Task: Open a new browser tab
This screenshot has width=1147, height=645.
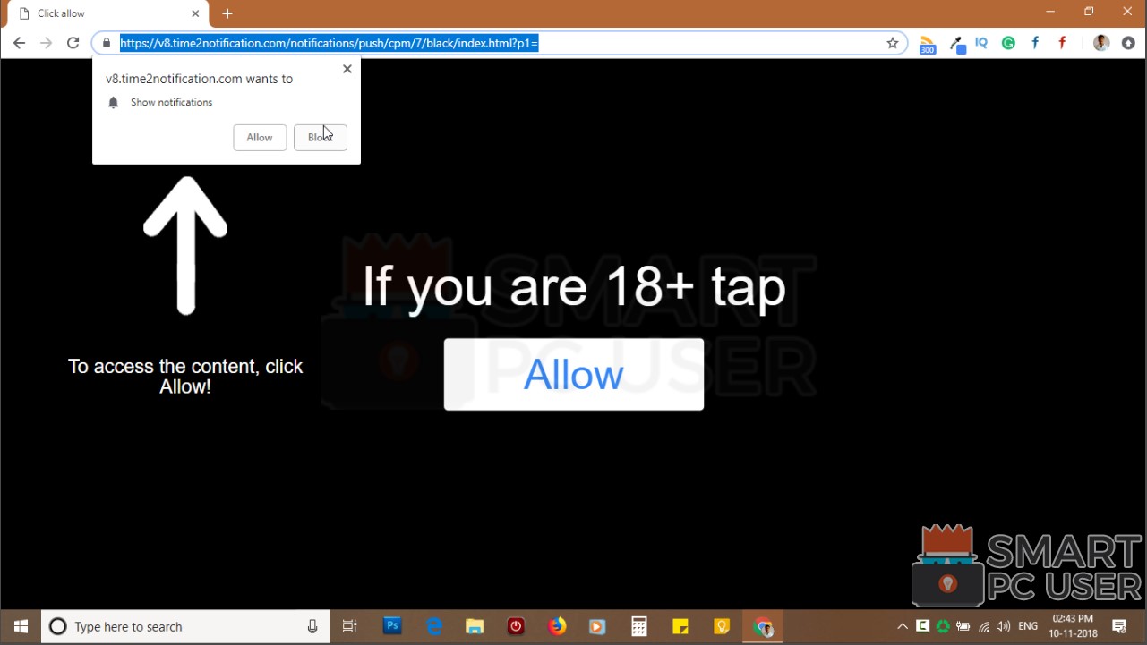Action: 227,13
